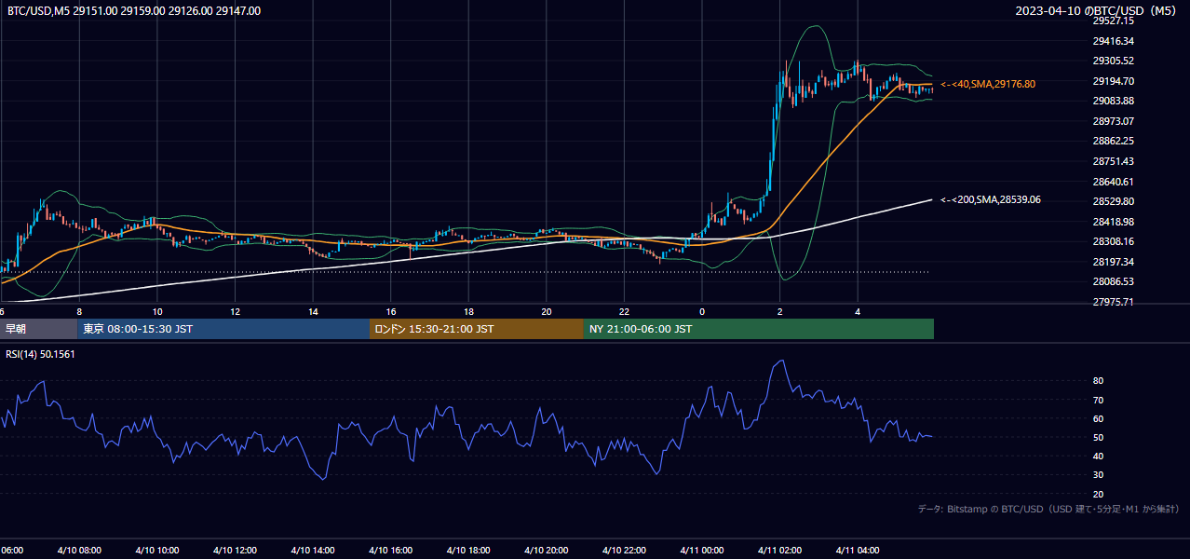
Task: Click the 4/10 20:00 time label
Action: click(x=547, y=551)
